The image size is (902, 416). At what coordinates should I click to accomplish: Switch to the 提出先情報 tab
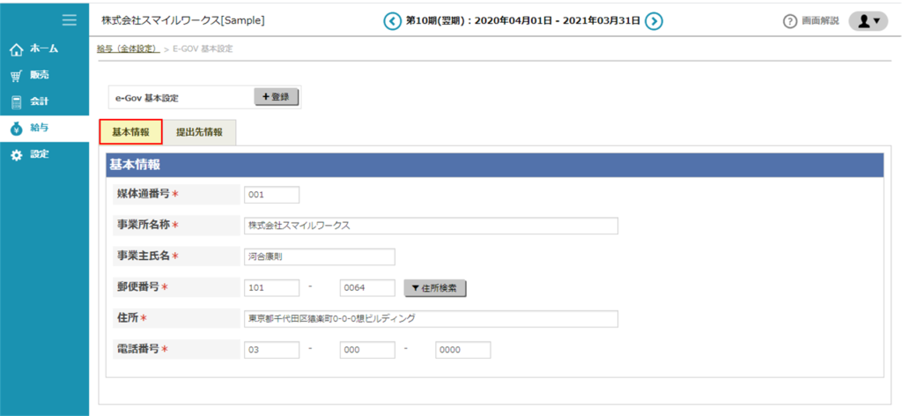coord(200,131)
